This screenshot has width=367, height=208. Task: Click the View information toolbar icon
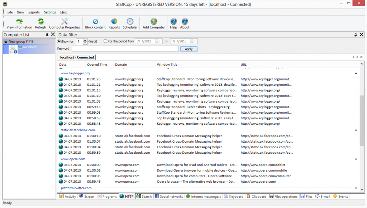click(19, 22)
